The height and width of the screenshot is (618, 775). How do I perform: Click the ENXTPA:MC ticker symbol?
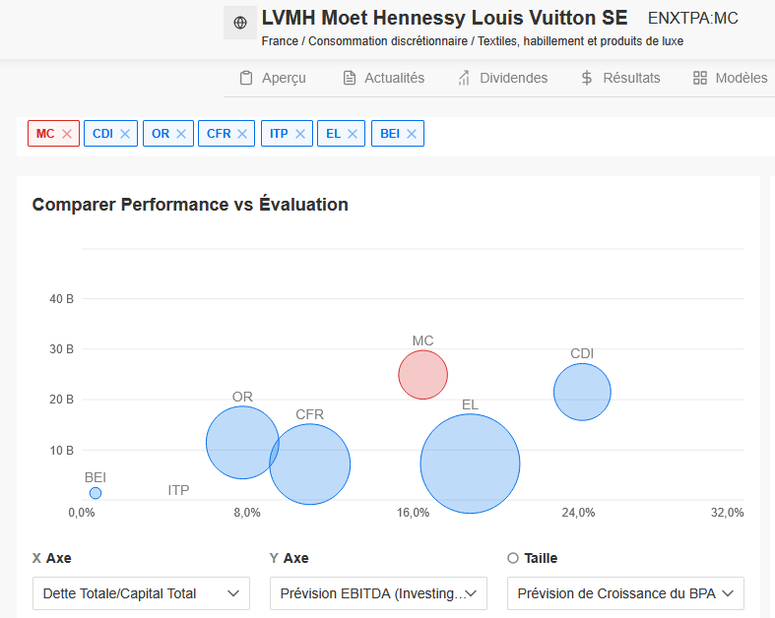693,19
